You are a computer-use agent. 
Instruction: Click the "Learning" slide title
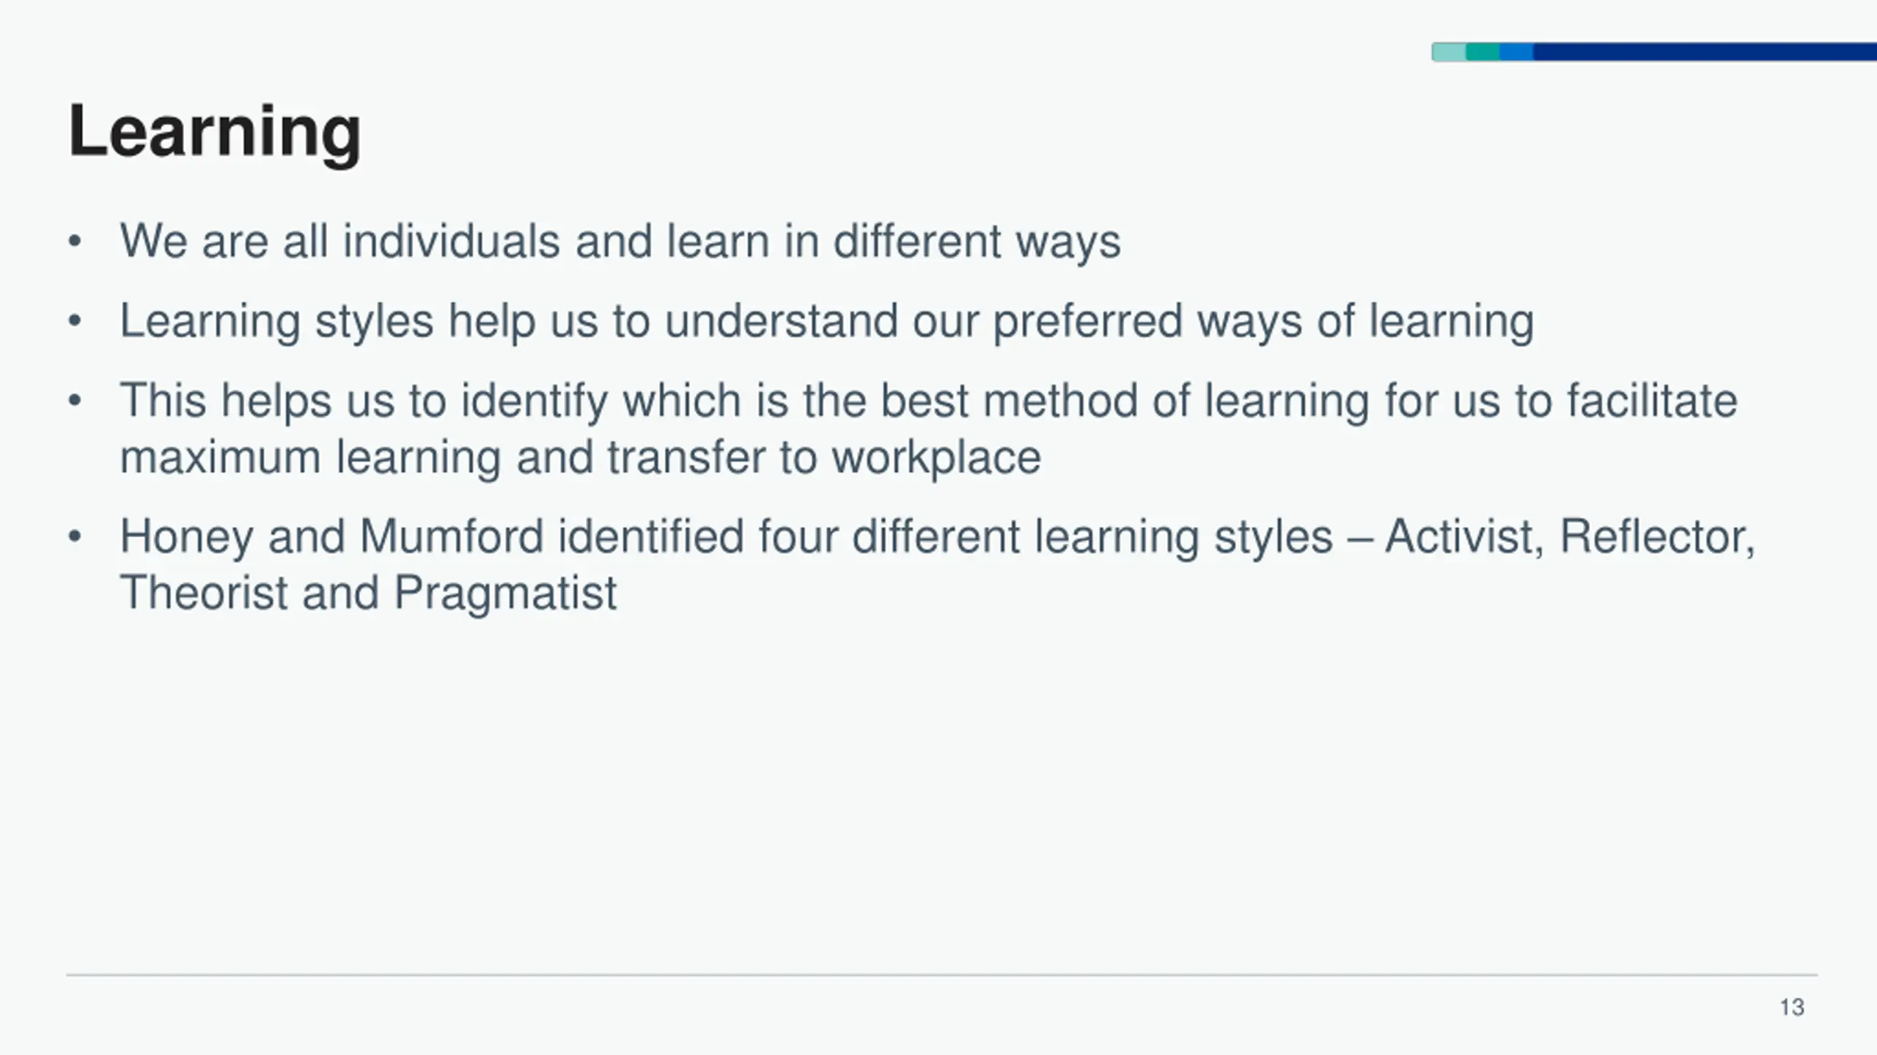click(x=215, y=133)
